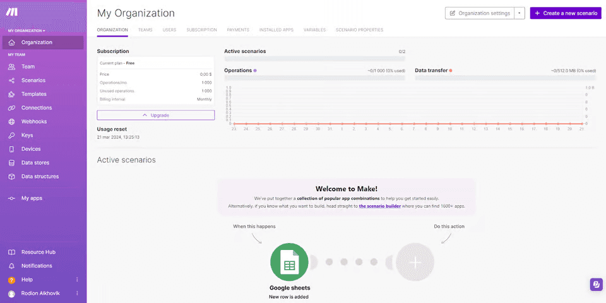Screen dimensions: 606x303
Task: Click the Create a new scenario button
Action: pyautogui.click(x=566, y=13)
